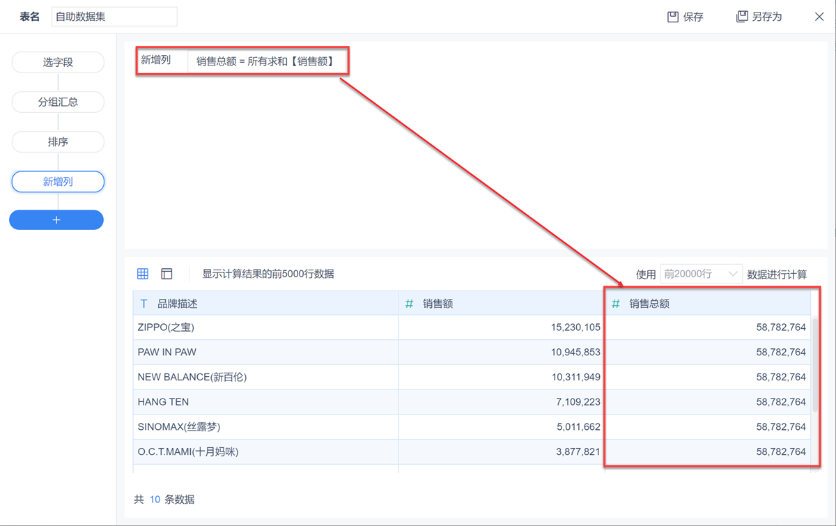Open the 排序 step
Screen dimensions: 836x526
pos(58,141)
